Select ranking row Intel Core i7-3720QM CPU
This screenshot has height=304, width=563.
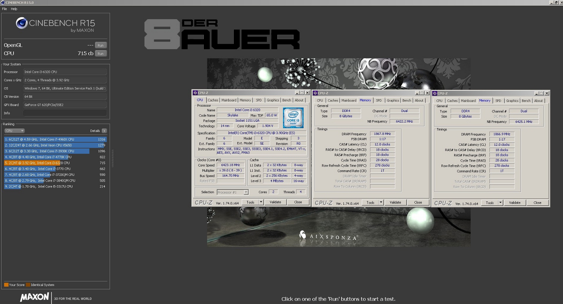56,175
